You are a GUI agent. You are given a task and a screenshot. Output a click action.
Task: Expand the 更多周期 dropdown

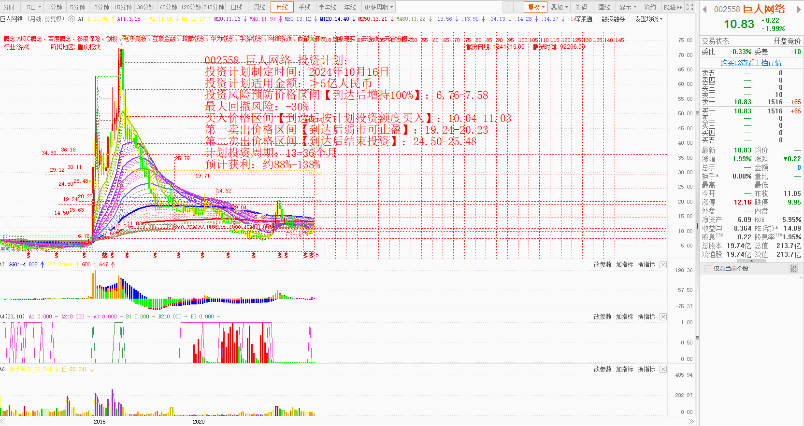pyautogui.click(x=379, y=7)
